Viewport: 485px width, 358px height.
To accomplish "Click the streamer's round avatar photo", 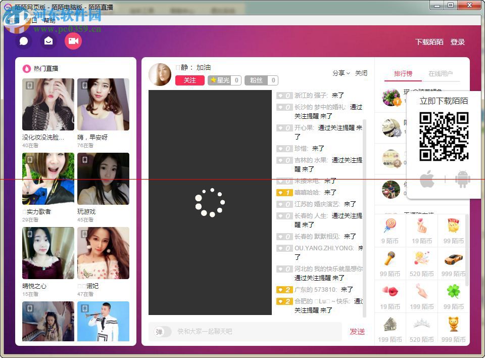I will 160,74.
